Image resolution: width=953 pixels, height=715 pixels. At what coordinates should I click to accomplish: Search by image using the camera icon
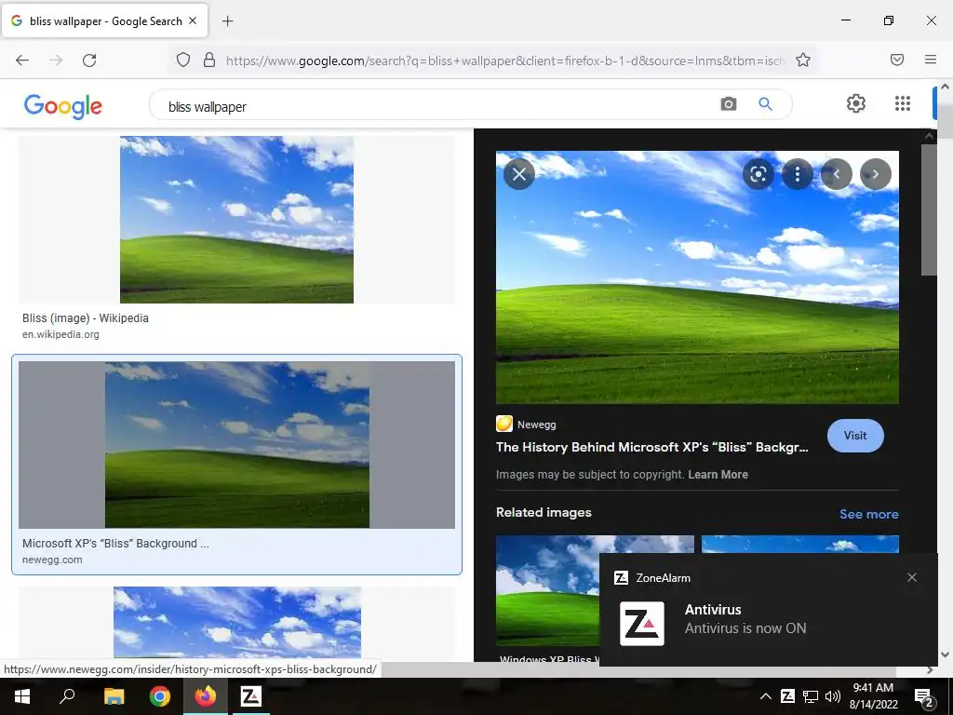click(728, 104)
